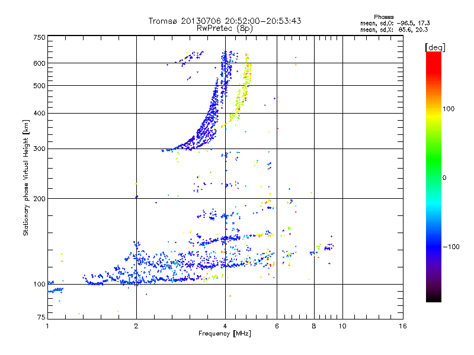474x355 pixels.
Task: Click x-axis tick label '4'
Action: [x=225, y=326]
